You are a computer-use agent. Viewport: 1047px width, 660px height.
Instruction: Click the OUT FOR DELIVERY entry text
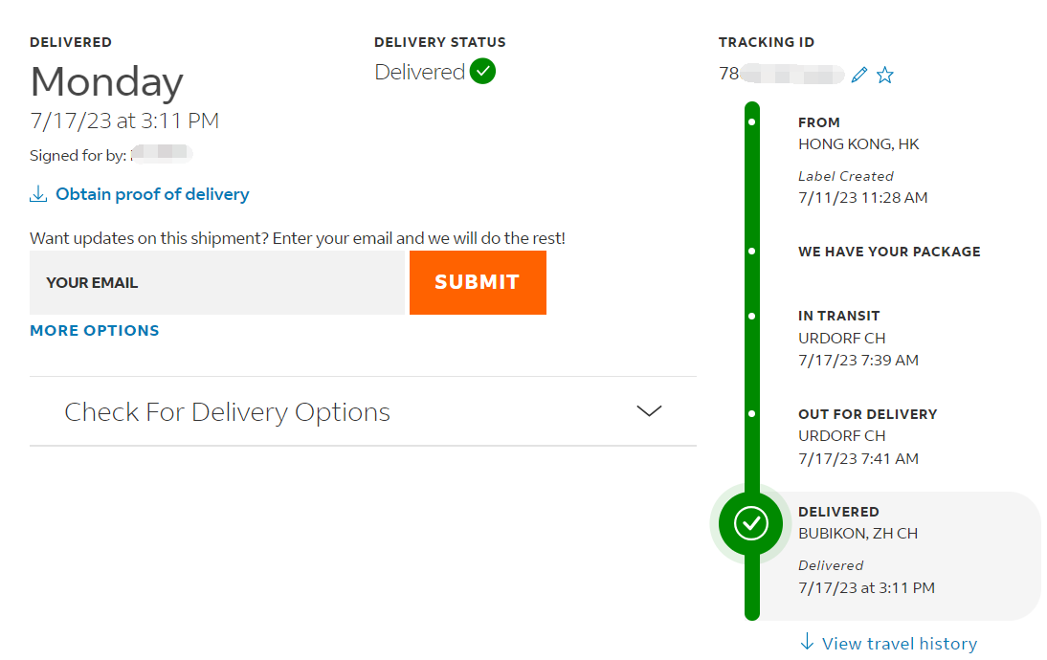point(868,436)
